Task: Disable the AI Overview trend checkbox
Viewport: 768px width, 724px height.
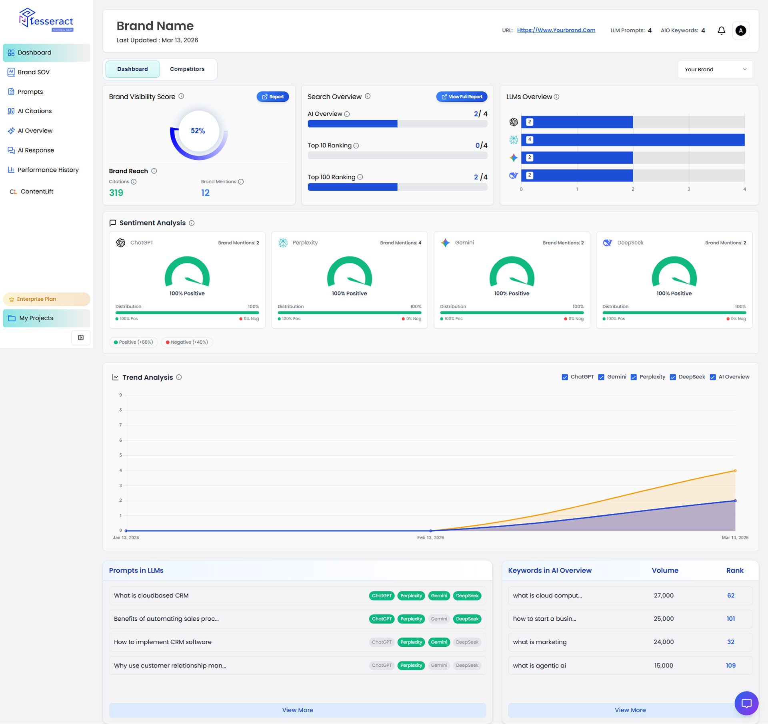Action: point(712,377)
